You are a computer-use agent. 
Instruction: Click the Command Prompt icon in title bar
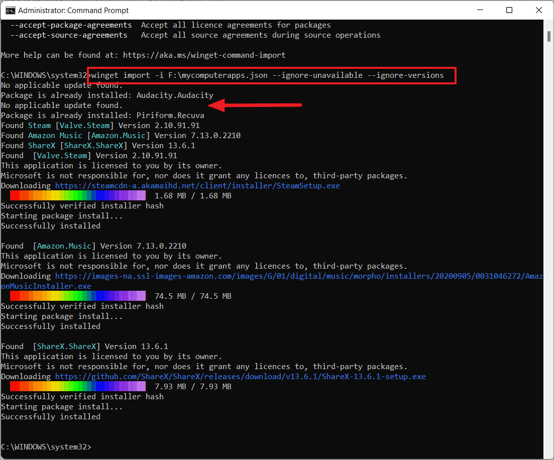[10, 10]
